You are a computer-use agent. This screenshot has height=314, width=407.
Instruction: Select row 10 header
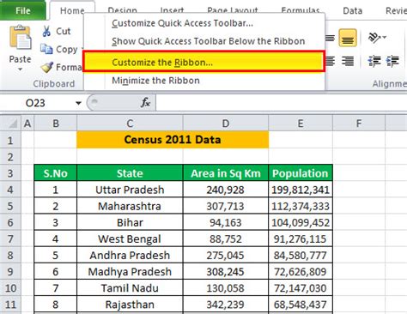click(10, 288)
